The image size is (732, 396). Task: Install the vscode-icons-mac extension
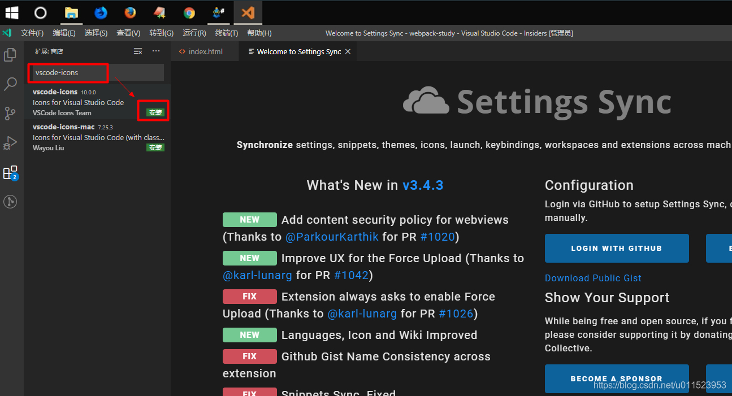155,147
